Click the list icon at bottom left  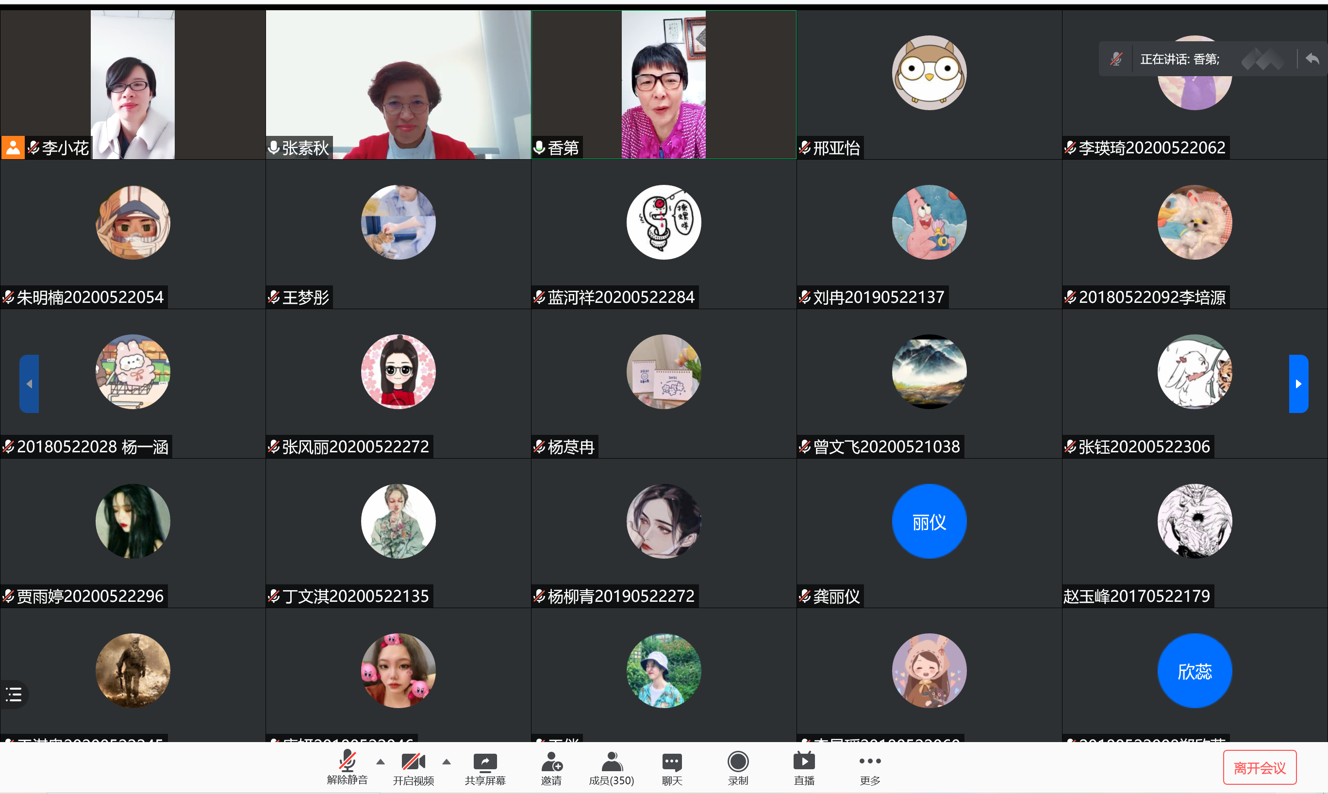(14, 695)
